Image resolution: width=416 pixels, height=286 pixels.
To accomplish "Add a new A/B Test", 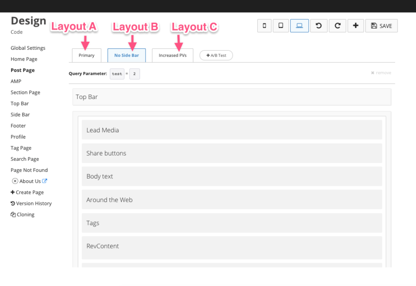I will point(216,56).
